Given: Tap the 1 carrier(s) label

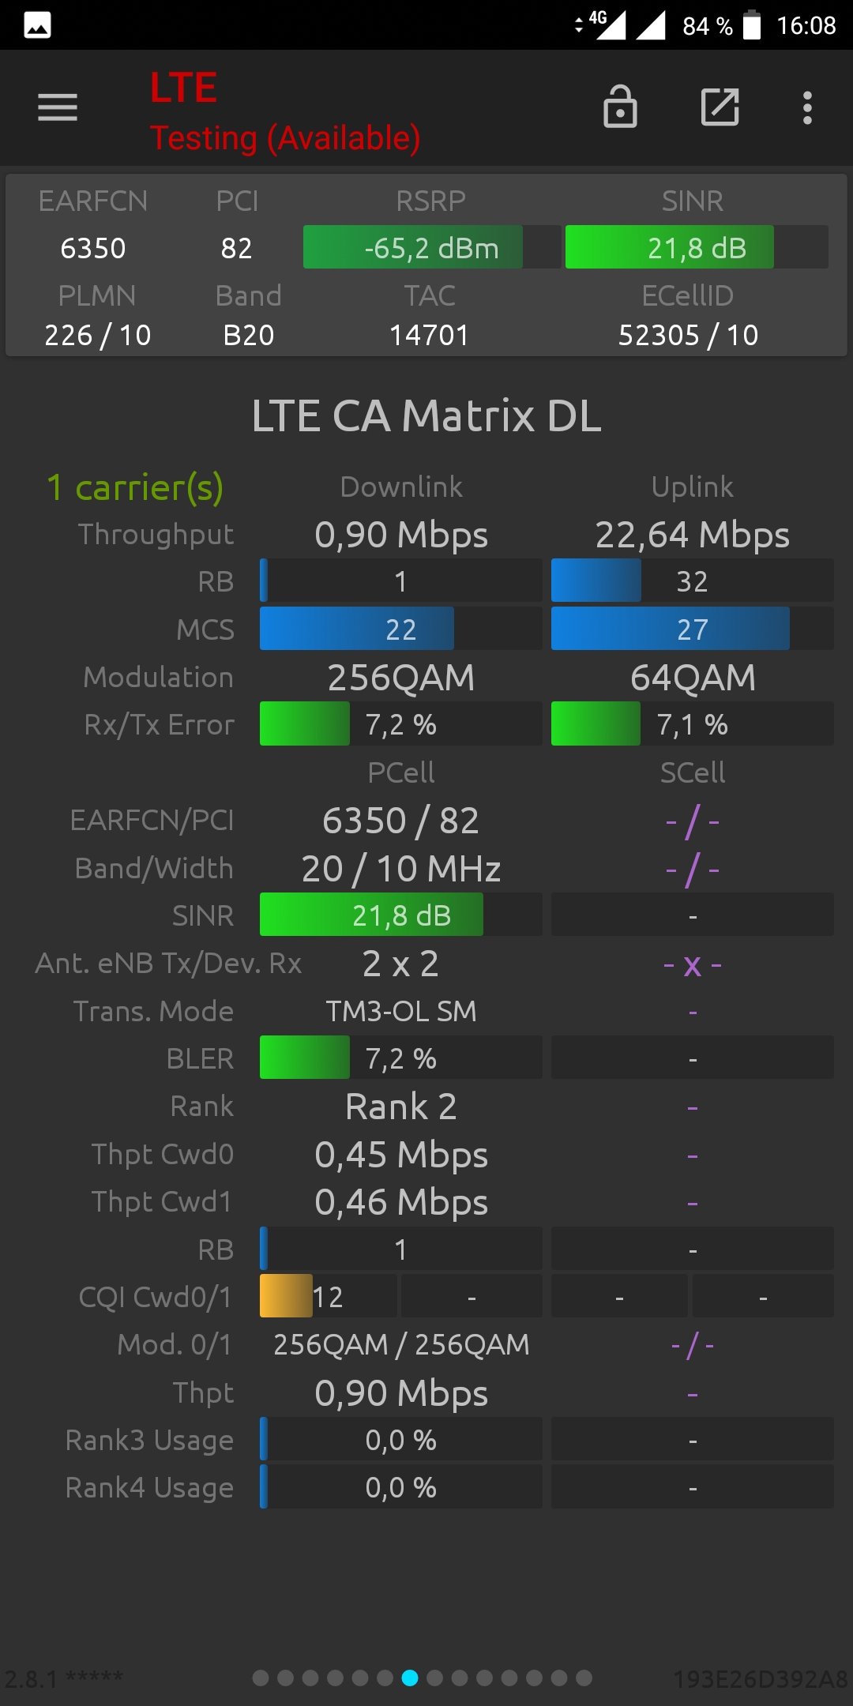Looking at the screenshot, I should click(x=135, y=487).
